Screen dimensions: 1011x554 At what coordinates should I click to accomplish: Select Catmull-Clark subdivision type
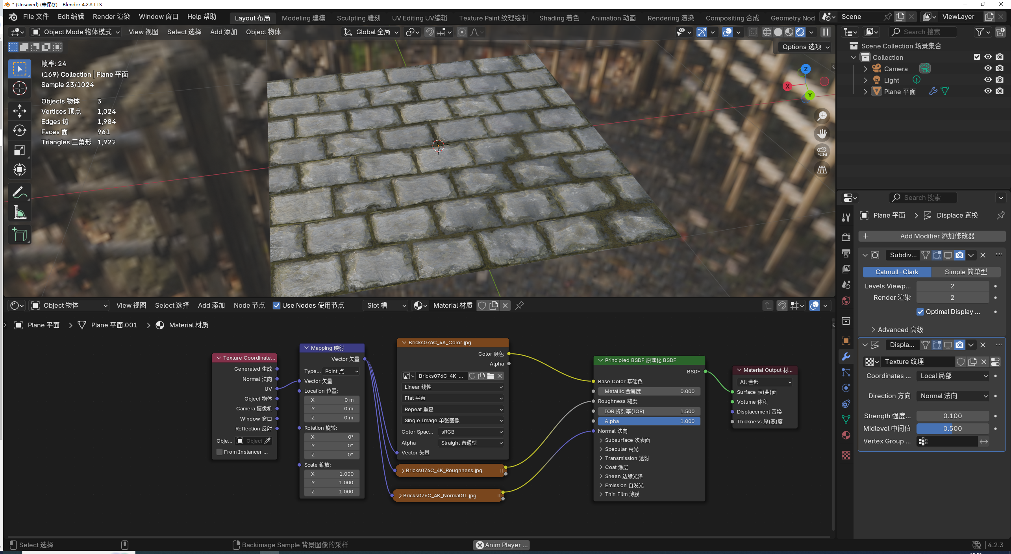[x=897, y=272]
